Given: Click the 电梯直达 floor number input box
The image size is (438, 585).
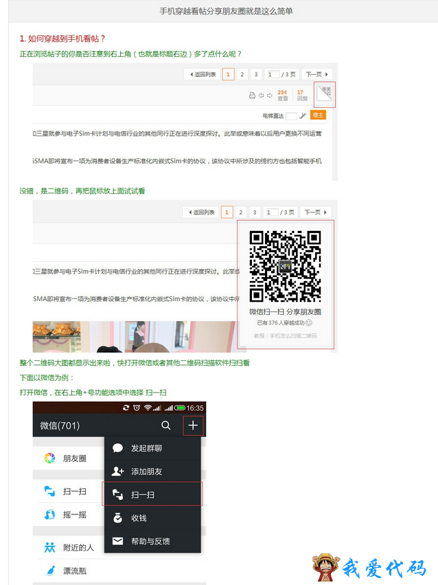Looking at the screenshot, I should (x=291, y=115).
